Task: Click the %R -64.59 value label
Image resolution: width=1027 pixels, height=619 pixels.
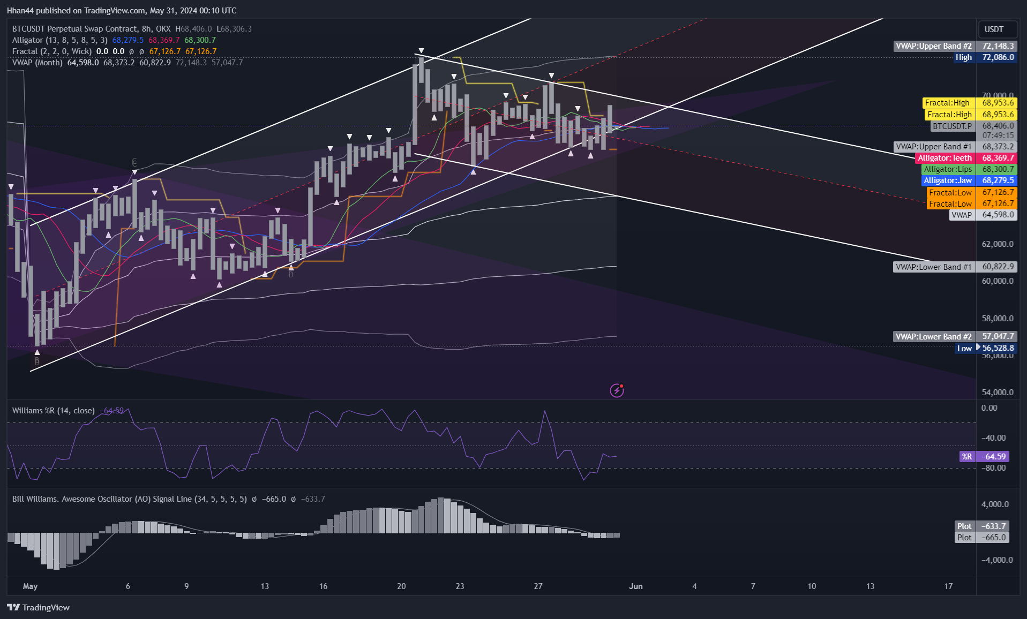Action: coord(984,457)
